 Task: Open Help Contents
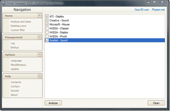pyautogui.click(x=16, y=82)
